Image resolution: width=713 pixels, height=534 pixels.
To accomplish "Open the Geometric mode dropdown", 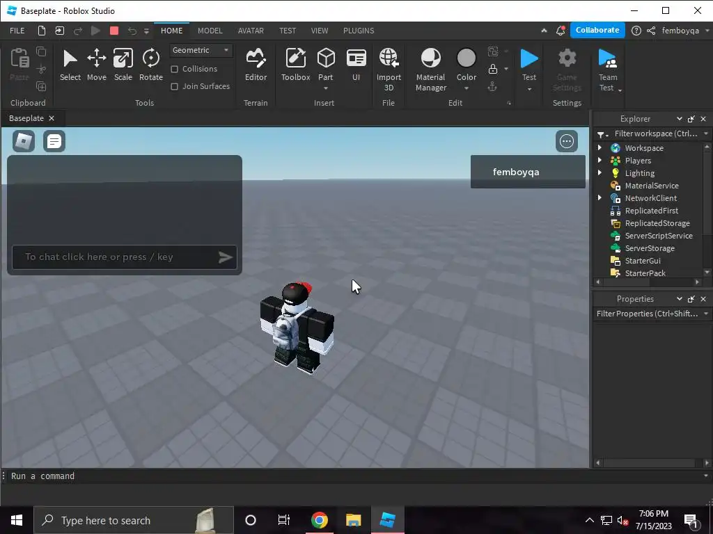I will [201, 50].
